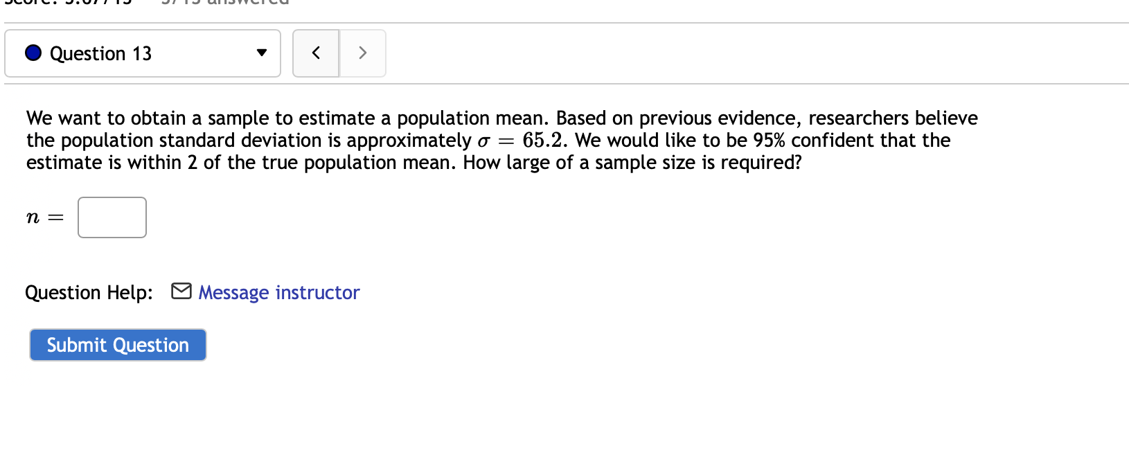Select the empty answer field after n equals
This screenshot has width=1129, height=464.
112,217
